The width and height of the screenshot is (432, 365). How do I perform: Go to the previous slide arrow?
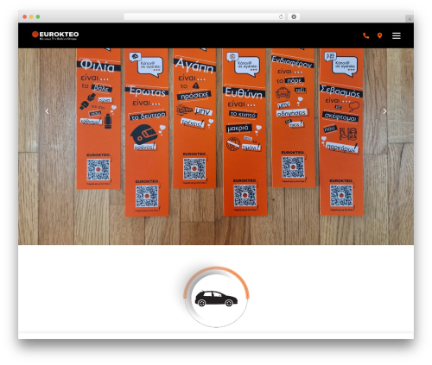pyautogui.click(x=47, y=111)
